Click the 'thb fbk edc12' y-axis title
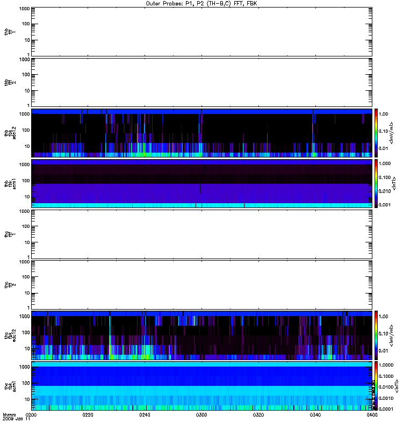Screen dimensions: 403x430 click(x=10, y=133)
